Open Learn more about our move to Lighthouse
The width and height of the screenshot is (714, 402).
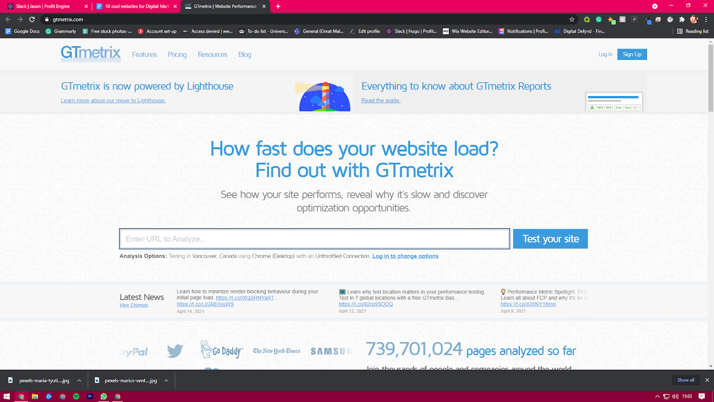[x=113, y=100]
